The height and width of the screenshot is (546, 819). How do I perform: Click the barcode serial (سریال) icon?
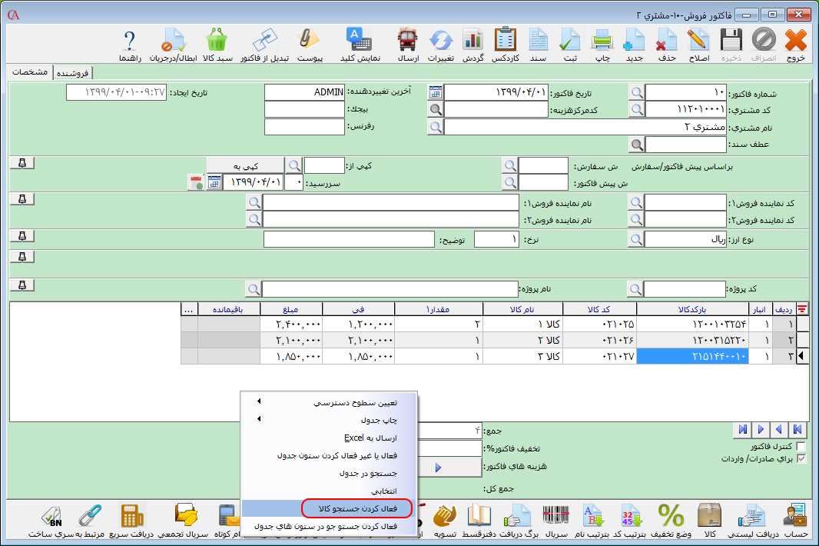[556, 521]
